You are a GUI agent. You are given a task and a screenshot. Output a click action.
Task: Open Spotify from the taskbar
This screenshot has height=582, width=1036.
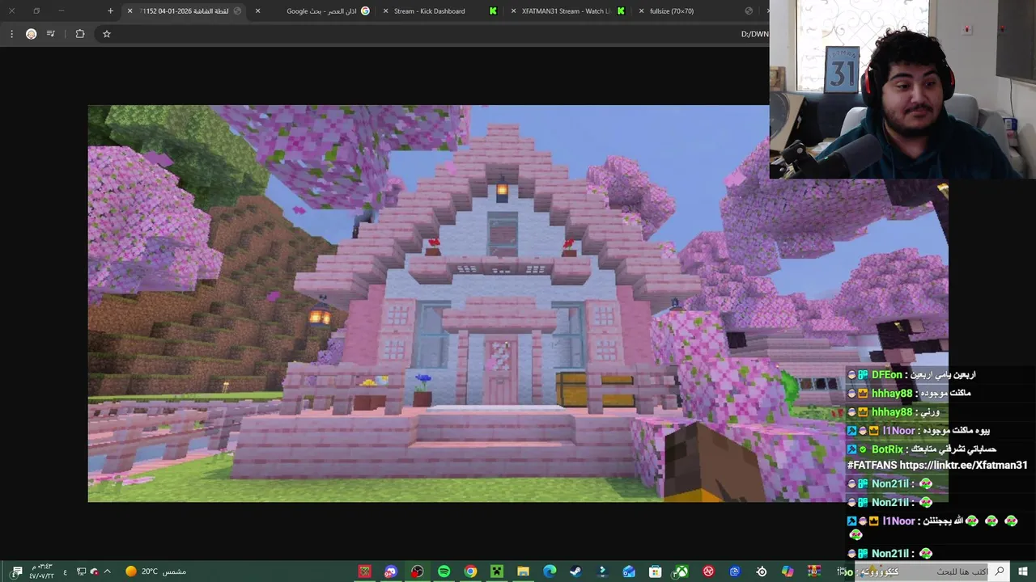(444, 571)
